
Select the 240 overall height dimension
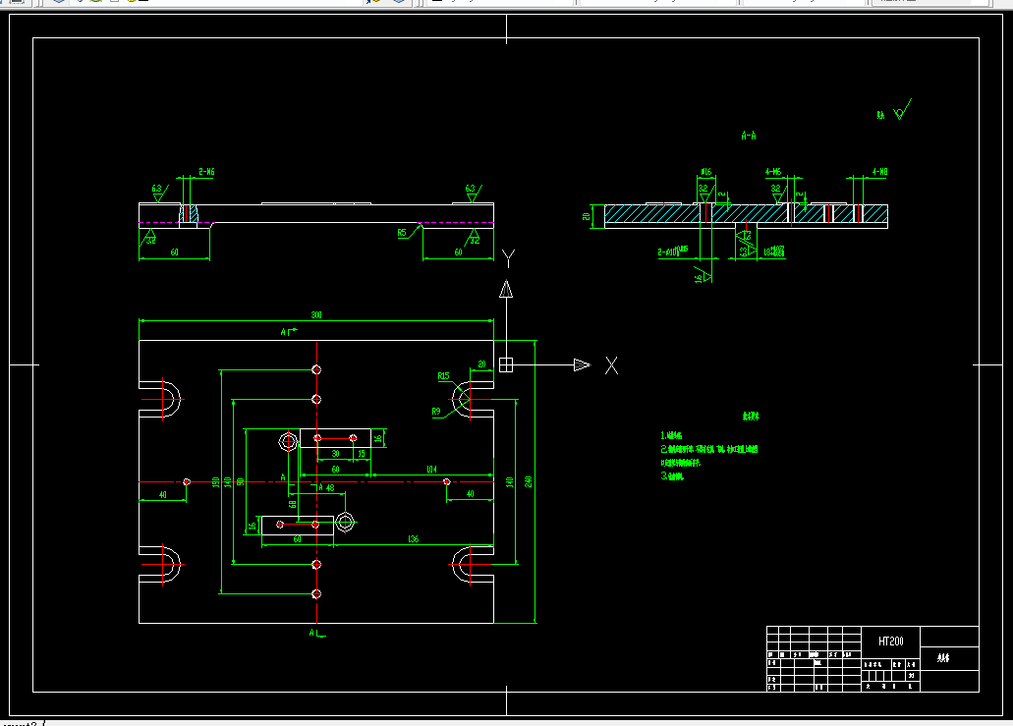pyautogui.click(x=529, y=481)
